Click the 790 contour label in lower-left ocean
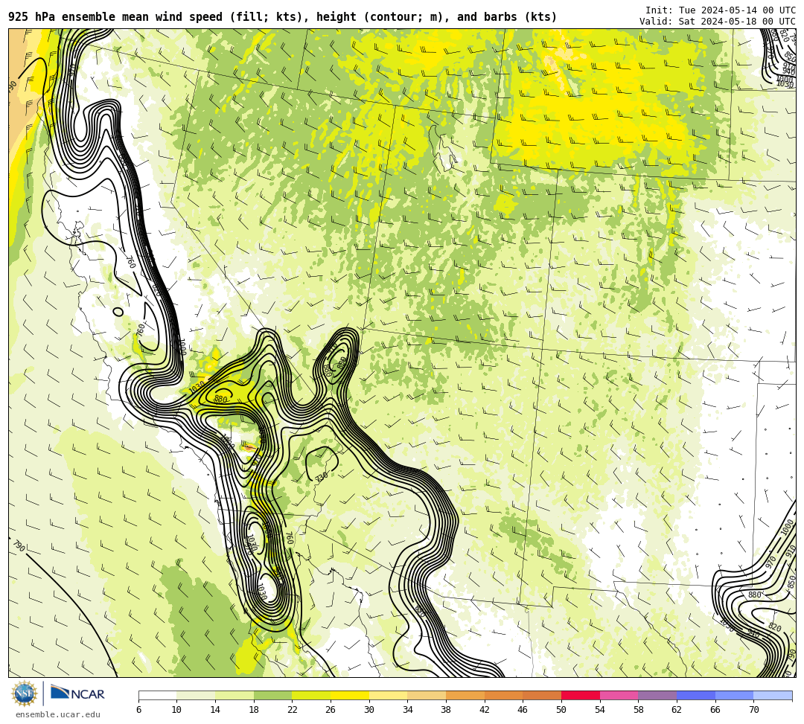 coord(19,546)
